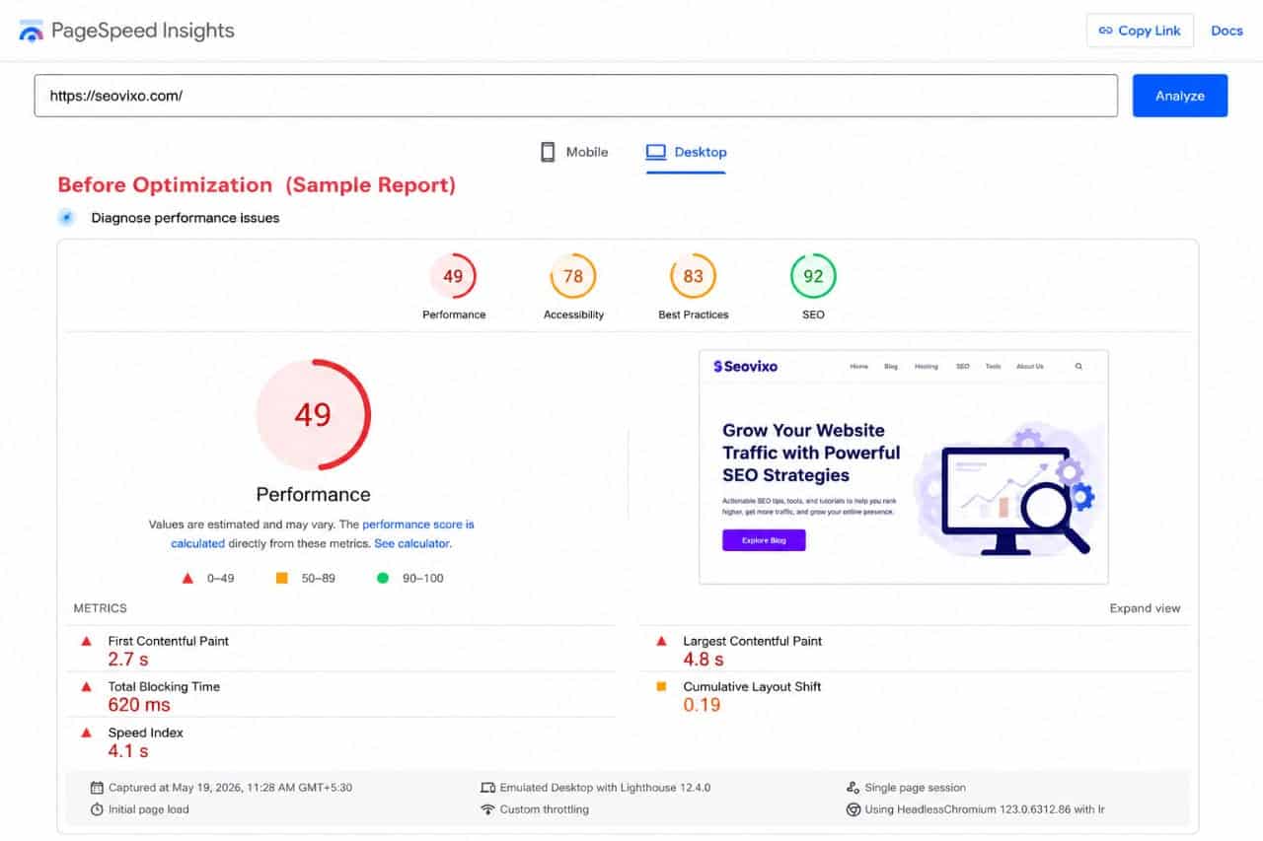Image resolution: width=1263 pixels, height=841 pixels.
Task: Click the Seovixo page screenshot thumbnail
Action: click(x=903, y=466)
